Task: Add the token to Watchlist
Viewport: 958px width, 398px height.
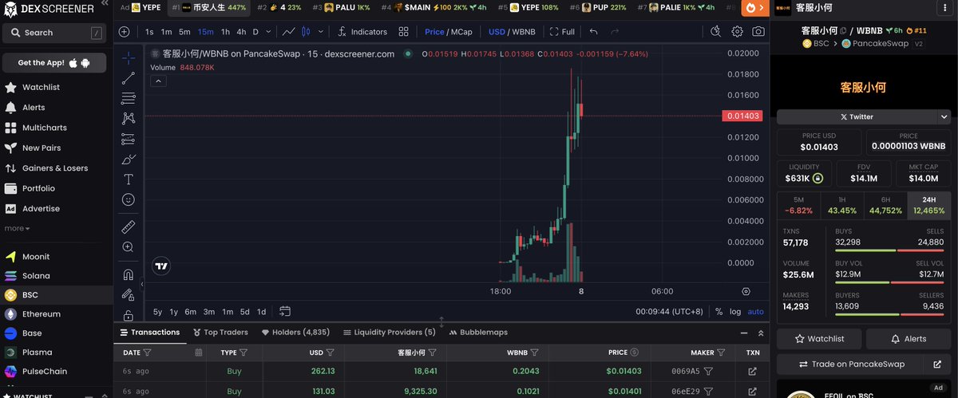Action: pyautogui.click(x=819, y=339)
